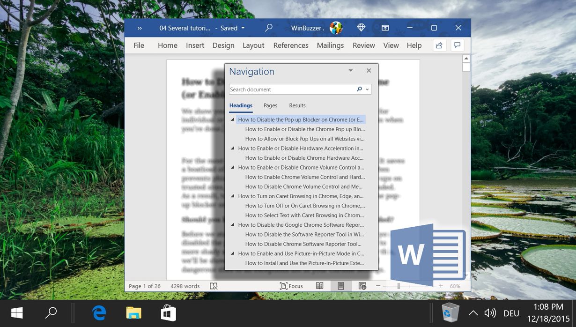Click '4298 words' to open word count
Image resolution: width=576 pixels, height=327 pixels.
tap(185, 286)
